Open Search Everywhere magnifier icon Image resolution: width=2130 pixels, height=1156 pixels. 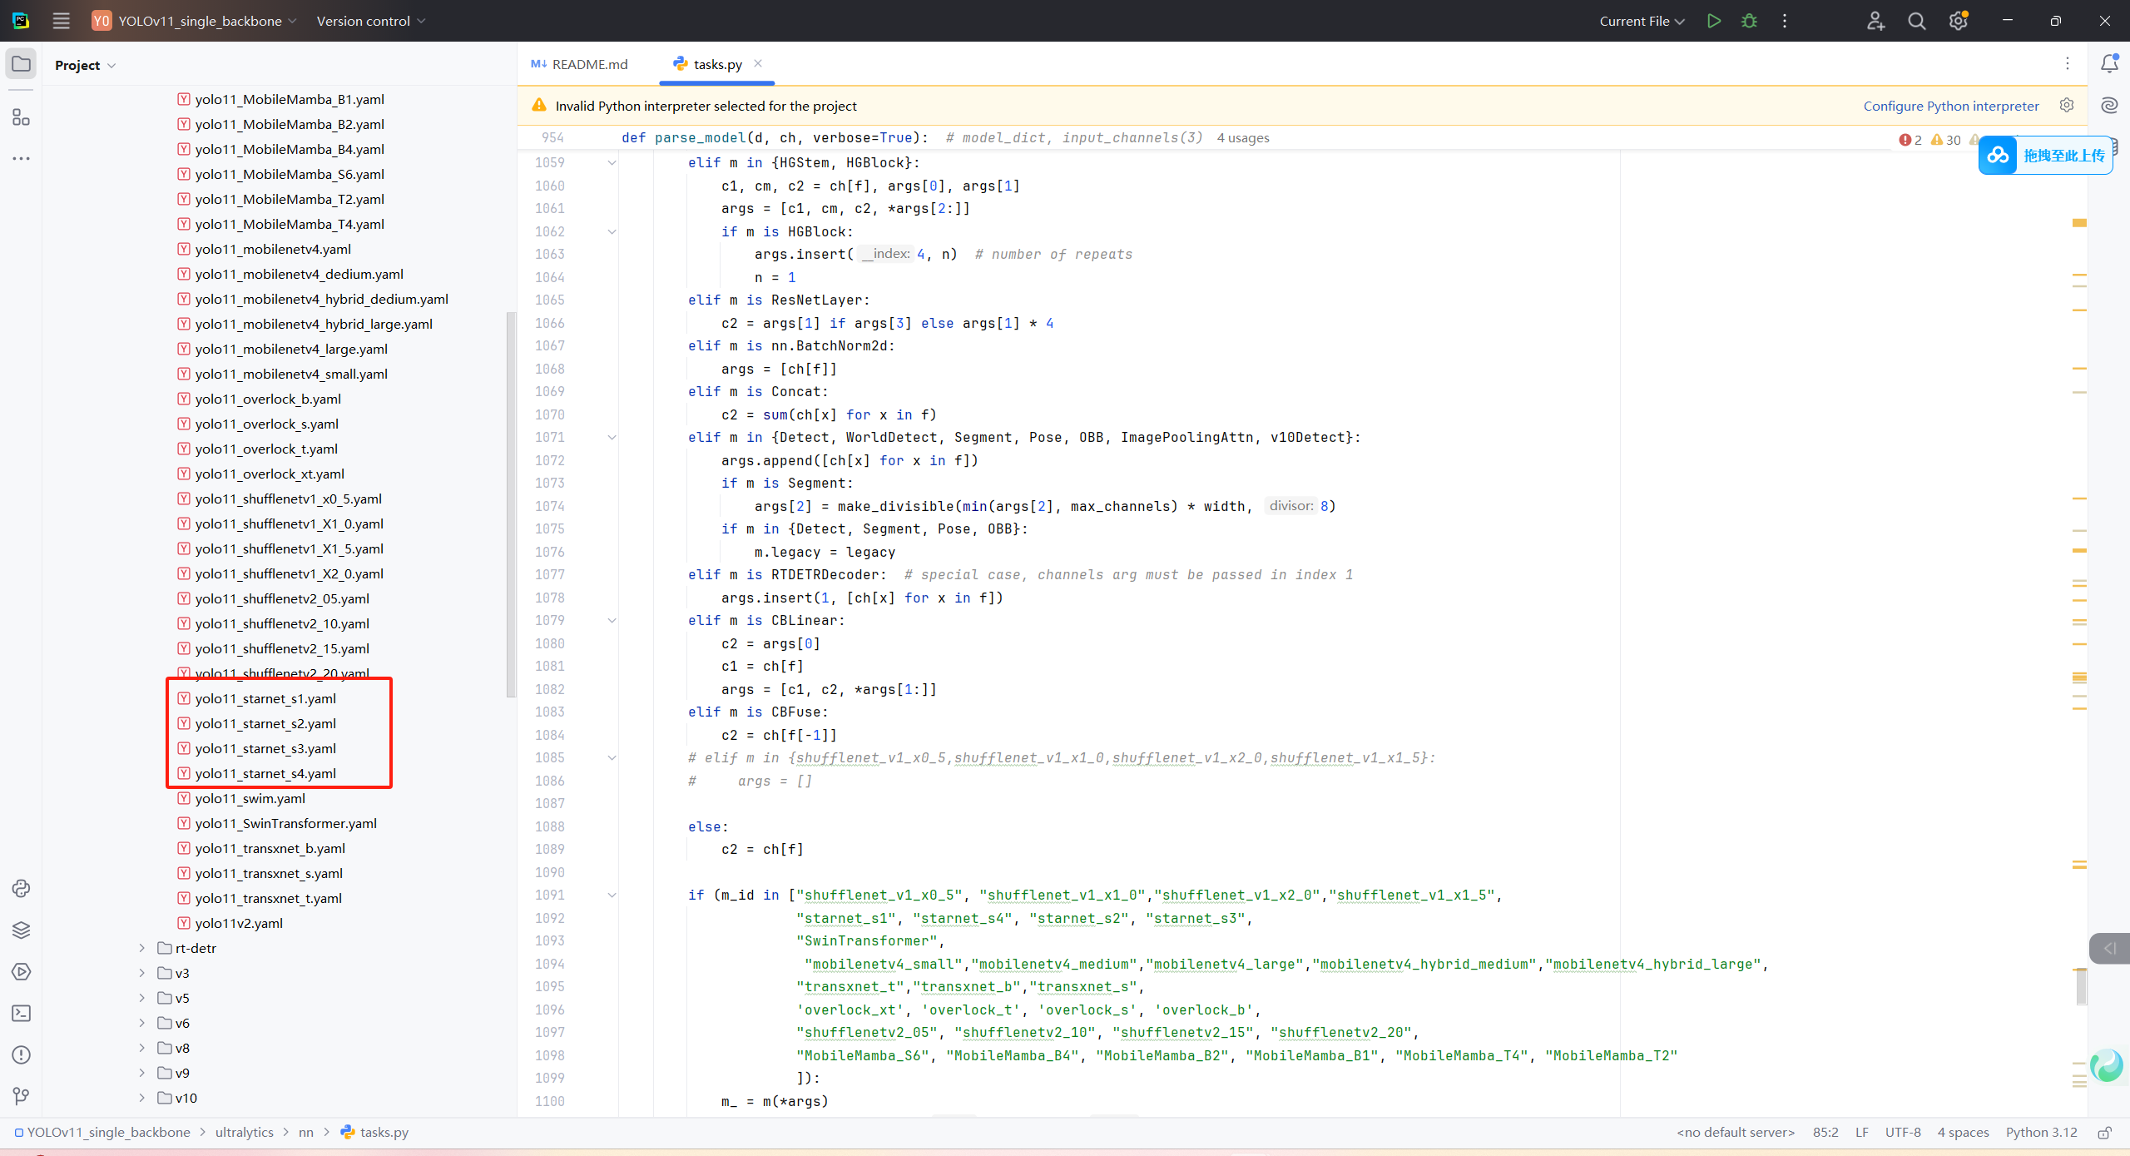click(x=1916, y=21)
